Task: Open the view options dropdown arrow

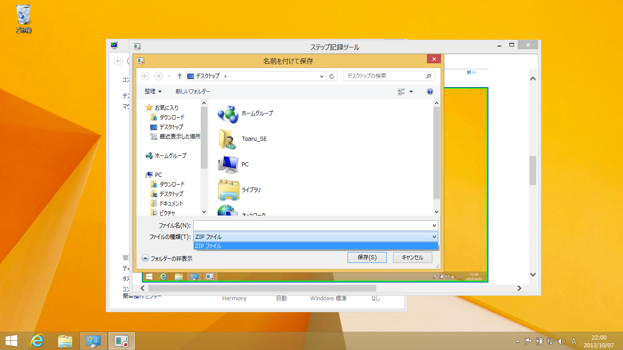Action: [411, 92]
